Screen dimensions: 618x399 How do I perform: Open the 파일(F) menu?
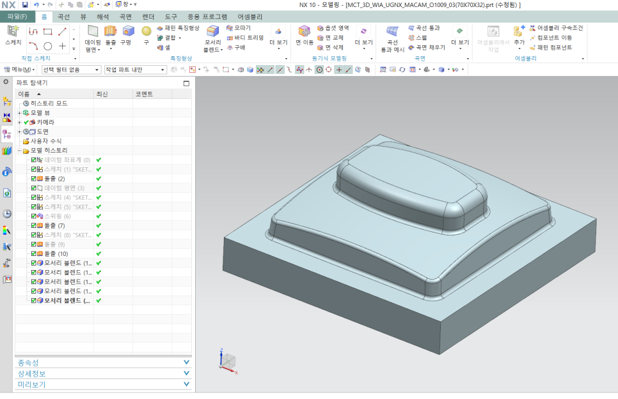[17, 17]
